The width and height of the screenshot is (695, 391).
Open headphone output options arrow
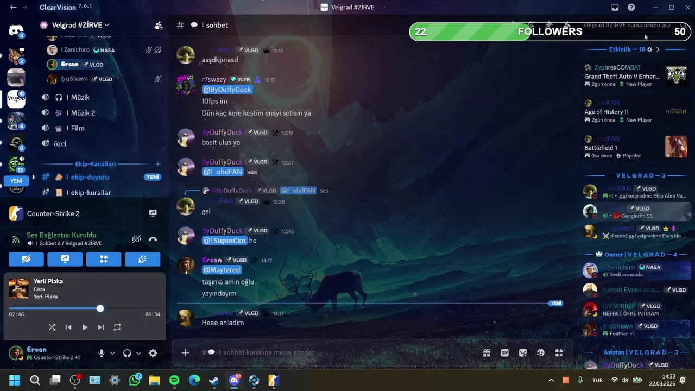[x=138, y=353]
